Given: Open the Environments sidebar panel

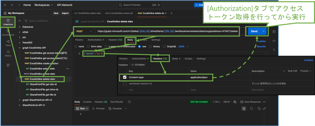Looking at the screenshot, I should pyautogui.click(x=8, y=33).
